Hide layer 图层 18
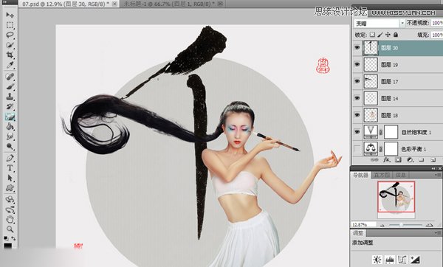443x267 pixels. (357, 115)
